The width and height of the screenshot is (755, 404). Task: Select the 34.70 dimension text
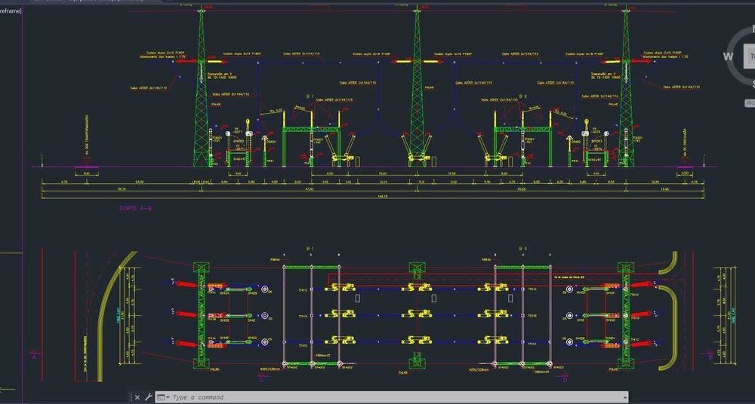(122, 189)
